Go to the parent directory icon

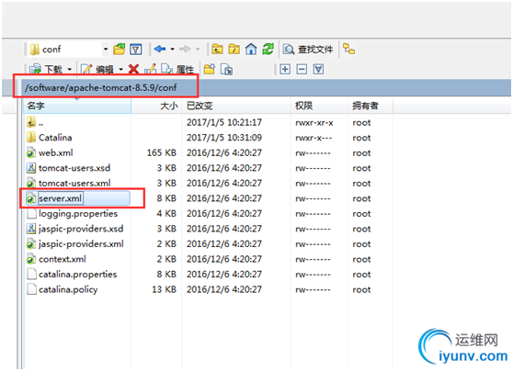pos(217,49)
